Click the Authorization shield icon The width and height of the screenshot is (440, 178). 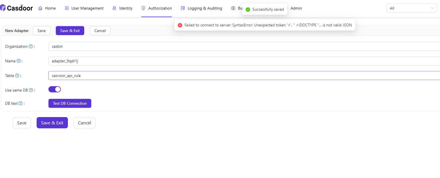143,8
